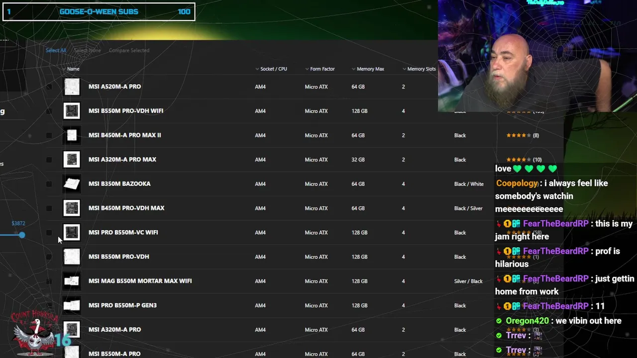The width and height of the screenshot is (637, 358).
Task: Click the MSI B450M PRO-VDH MAX thumbnail
Action: (x=72, y=208)
